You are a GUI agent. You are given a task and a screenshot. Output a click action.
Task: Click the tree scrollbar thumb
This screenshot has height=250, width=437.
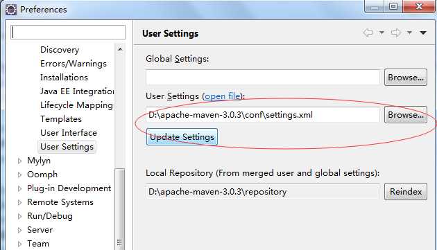coord(120,209)
